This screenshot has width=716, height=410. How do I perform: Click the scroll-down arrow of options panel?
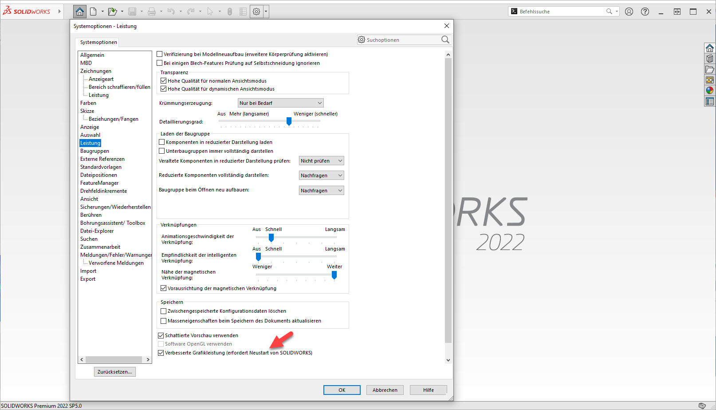pyautogui.click(x=448, y=360)
